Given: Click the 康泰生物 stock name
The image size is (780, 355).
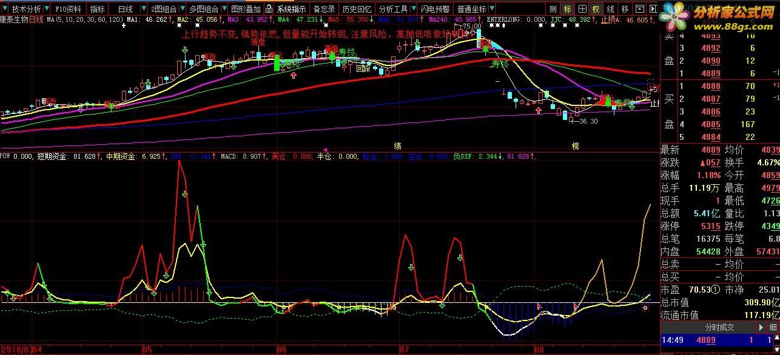Looking at the screenshot, I should point(14,19).
